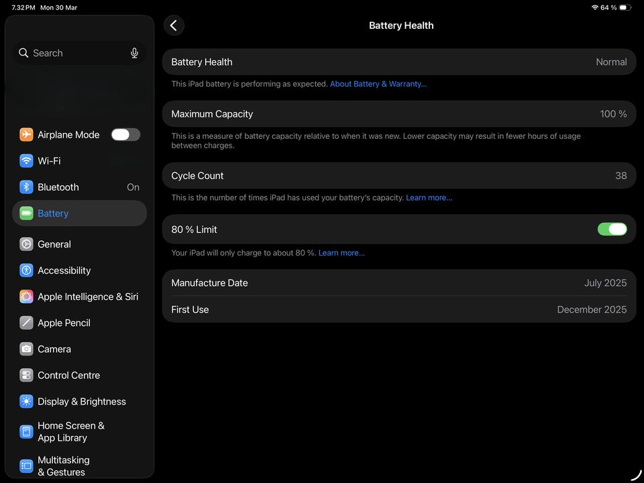Image resolution: width=644 pixels, height=483 pixels.
Task: Open Home Screen & App Library settings
Action: [x=80, y=432]
